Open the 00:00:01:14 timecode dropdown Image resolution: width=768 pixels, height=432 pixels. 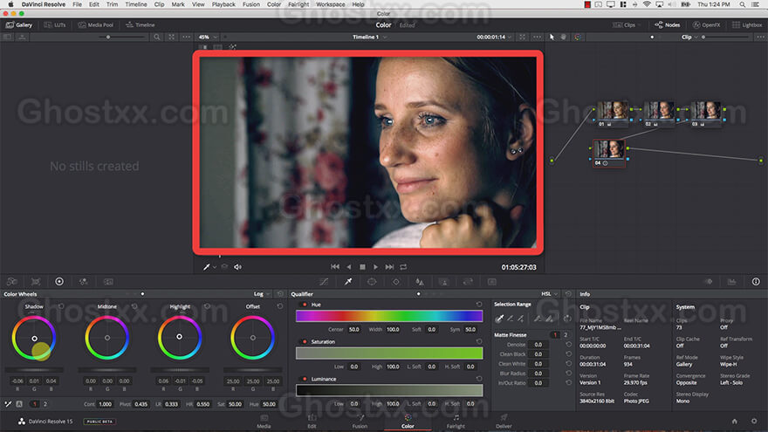[494, 38]
